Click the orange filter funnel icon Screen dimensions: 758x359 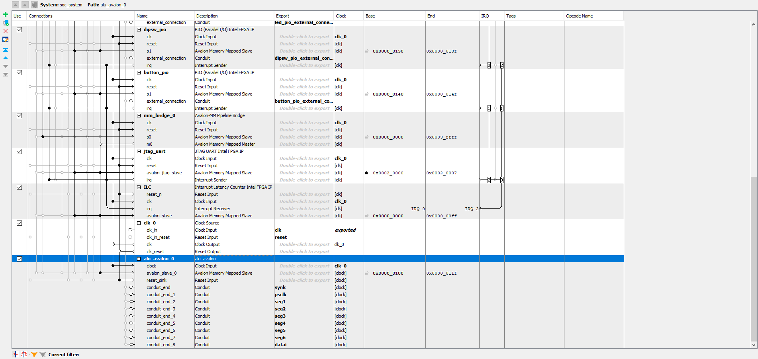(34, 354)
